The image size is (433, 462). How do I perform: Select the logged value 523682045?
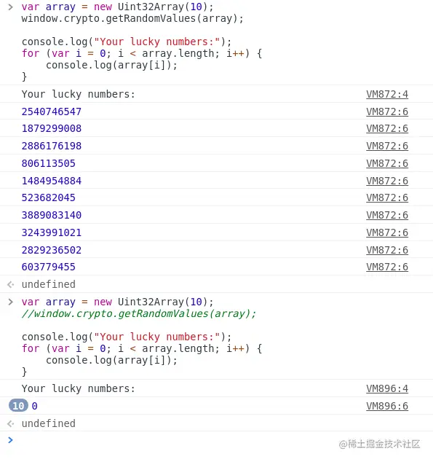click(49, 197)
